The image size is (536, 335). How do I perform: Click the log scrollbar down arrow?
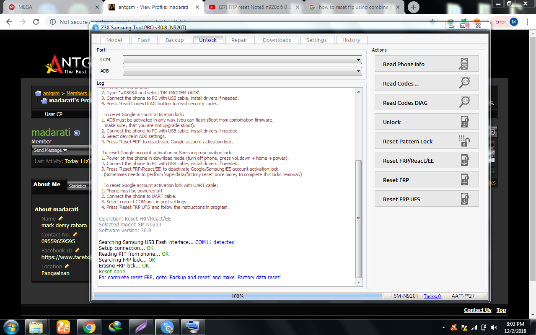[358, 282]
